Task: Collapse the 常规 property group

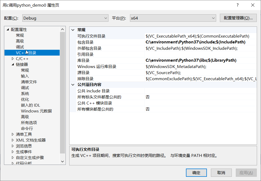Action: pos(73,30)
